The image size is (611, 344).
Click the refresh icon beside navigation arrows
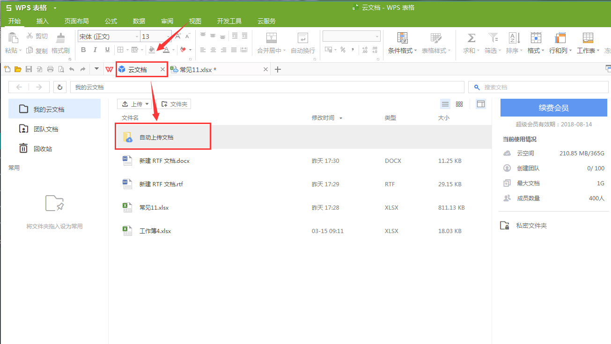click(60, 87)
